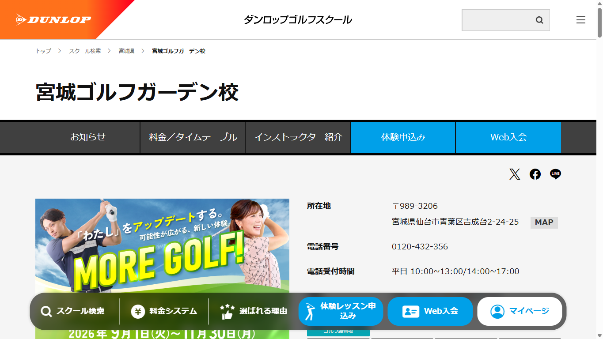Screen dimensions: 603x339
Task: Click the search magnifier icon in header
Action: pos(539,20)
